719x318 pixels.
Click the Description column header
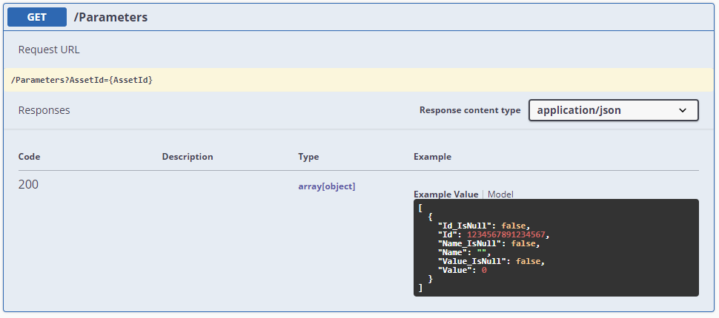[188, 157]
